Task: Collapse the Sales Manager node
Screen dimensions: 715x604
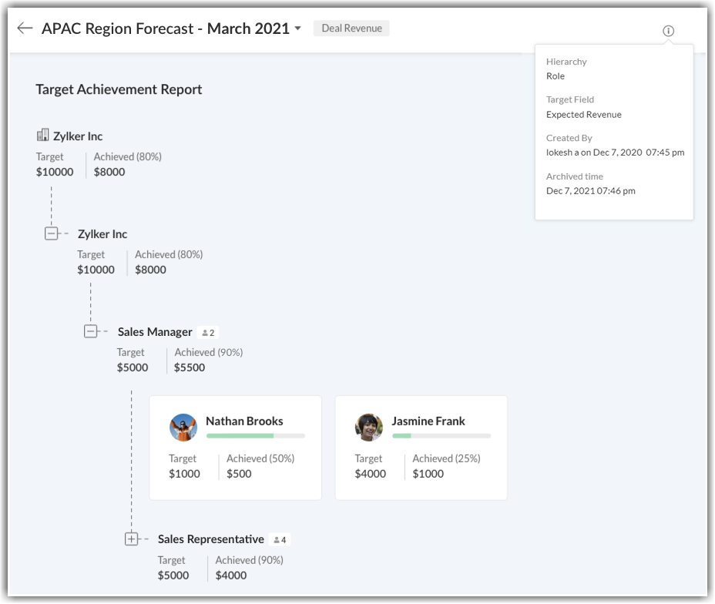Action: pos(91,331)
